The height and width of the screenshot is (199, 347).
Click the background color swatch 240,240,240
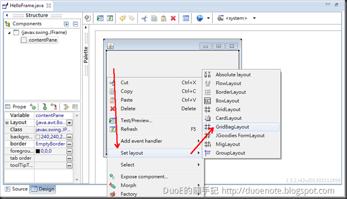pyautogui.click(x=38, y=137)
